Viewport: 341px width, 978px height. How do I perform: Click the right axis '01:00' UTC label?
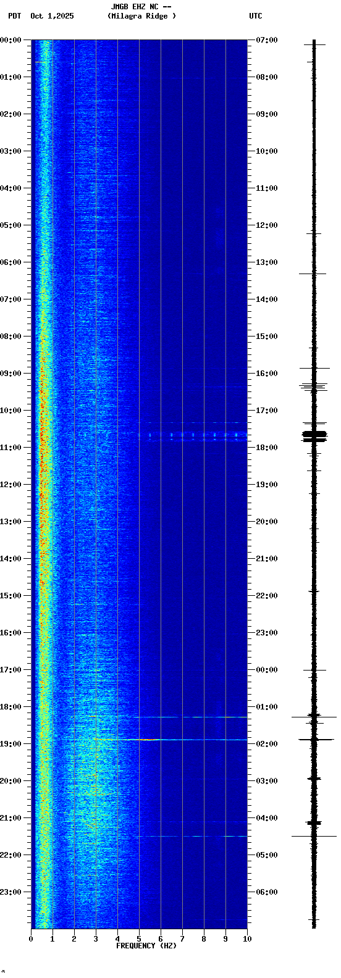pyautogui.click(x=267, y=707)
